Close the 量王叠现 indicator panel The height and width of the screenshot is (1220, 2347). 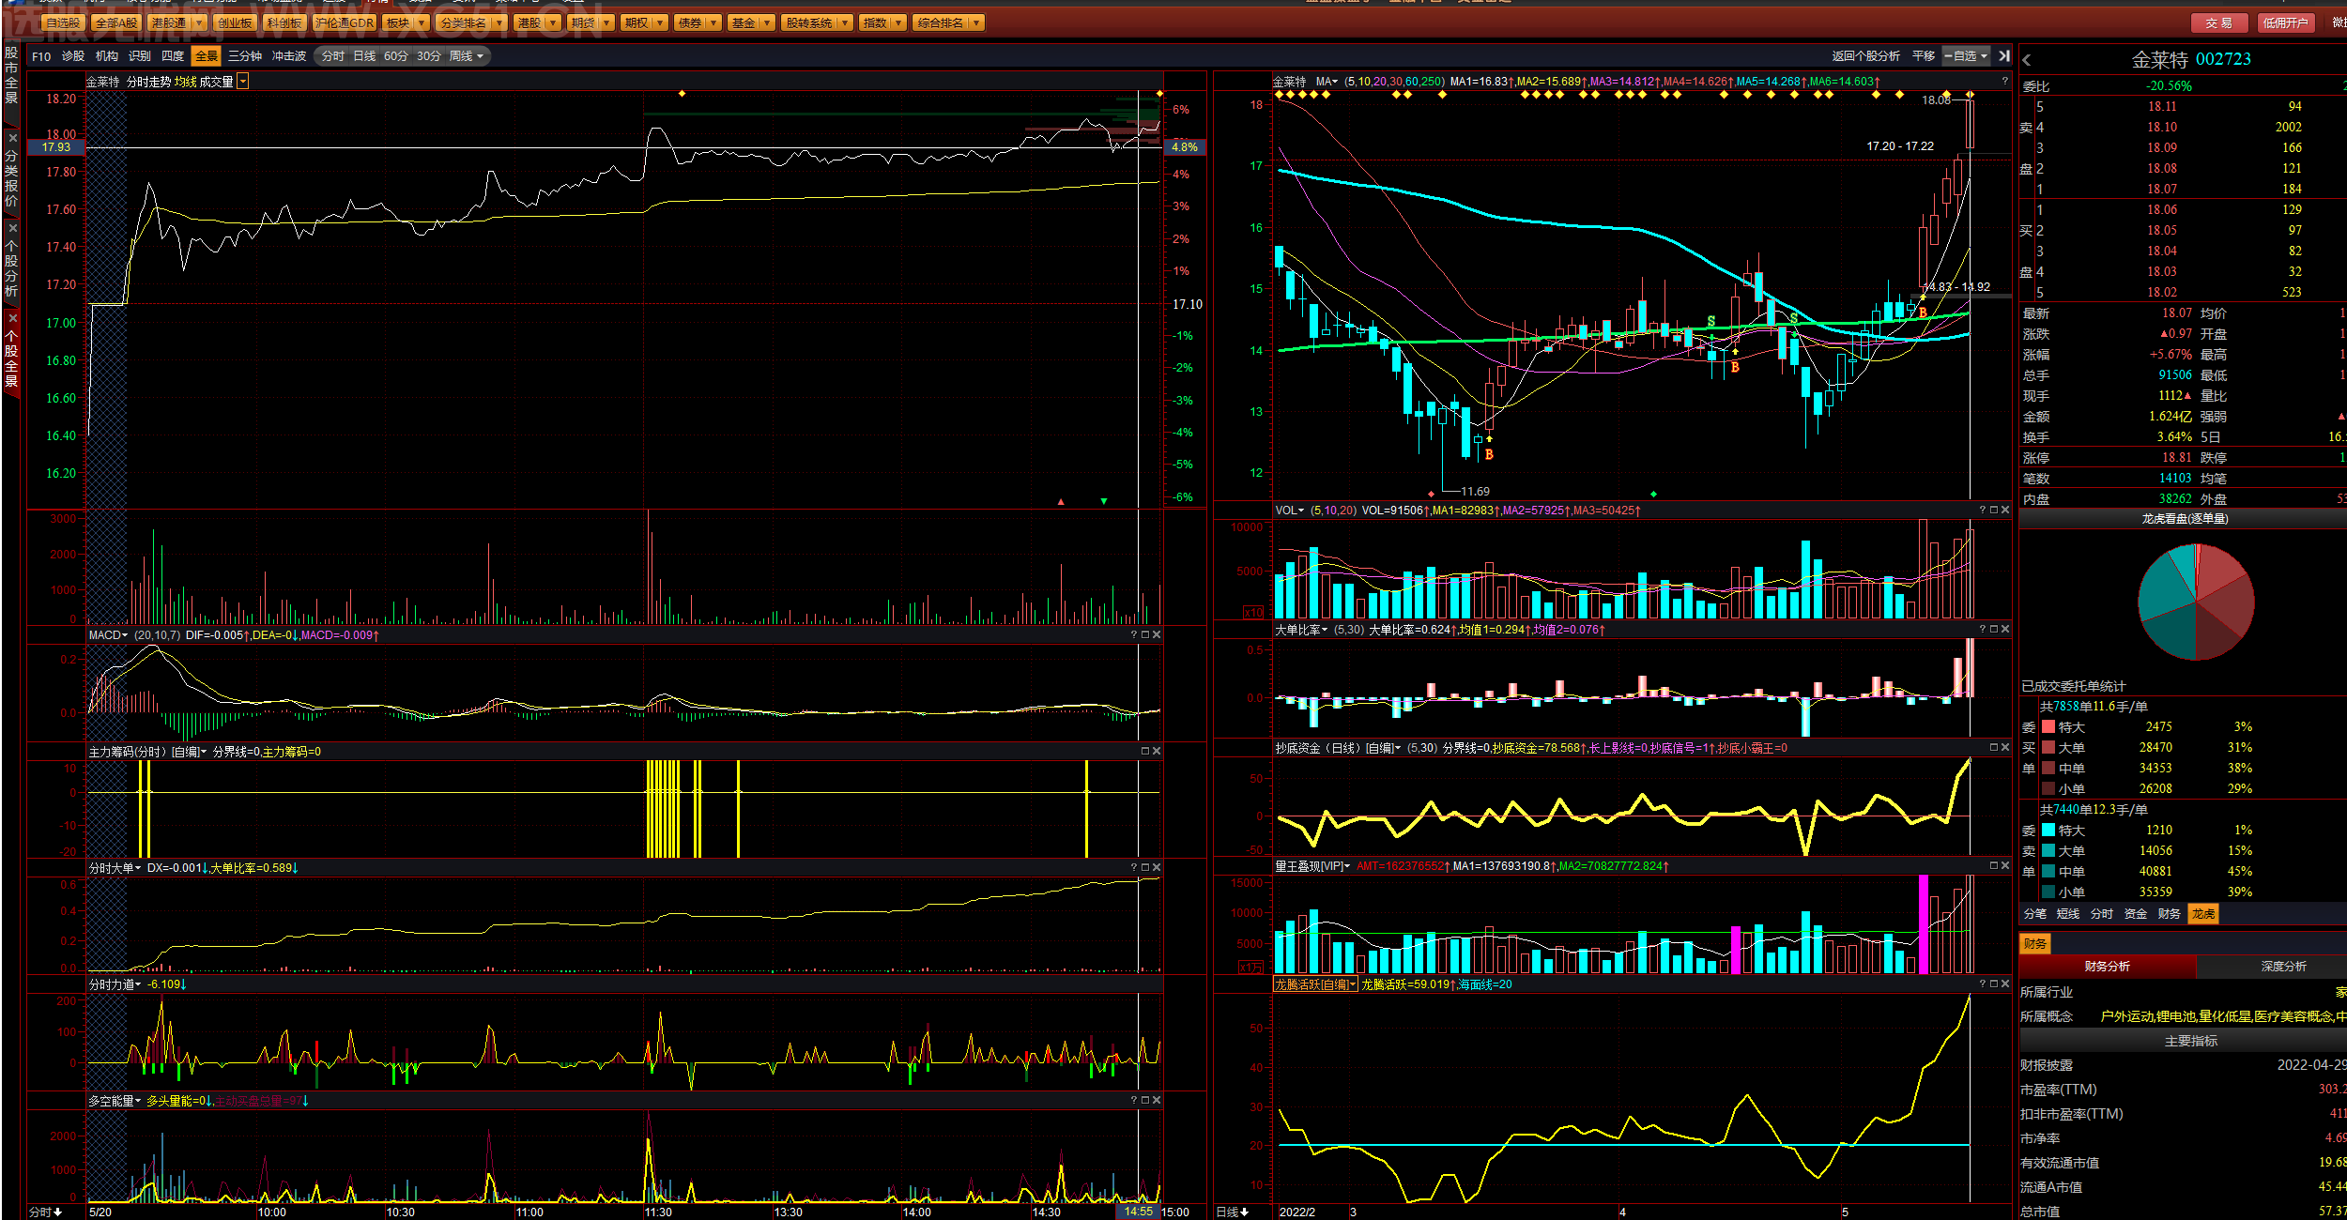[2005, 866]
